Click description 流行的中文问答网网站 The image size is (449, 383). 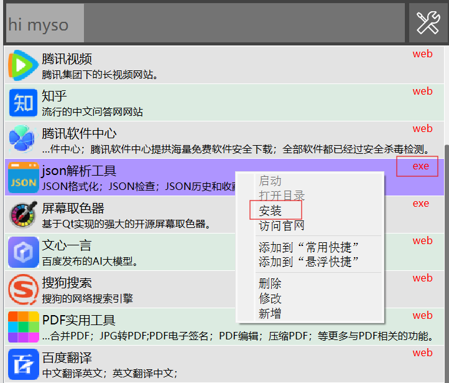(x=93, y=112)
